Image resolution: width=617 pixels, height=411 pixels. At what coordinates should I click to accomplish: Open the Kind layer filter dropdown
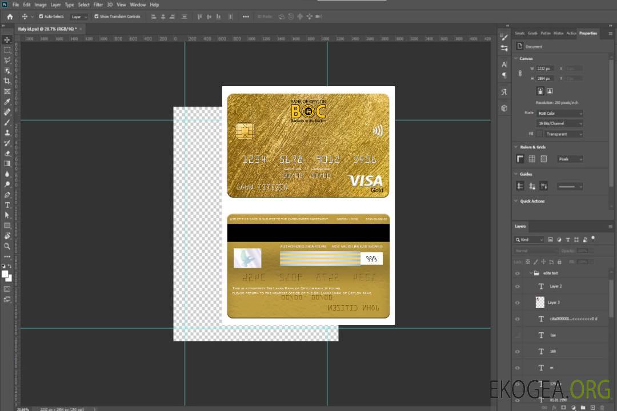click(x=529, y=240)
